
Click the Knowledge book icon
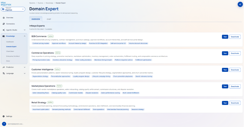[4, 36]
